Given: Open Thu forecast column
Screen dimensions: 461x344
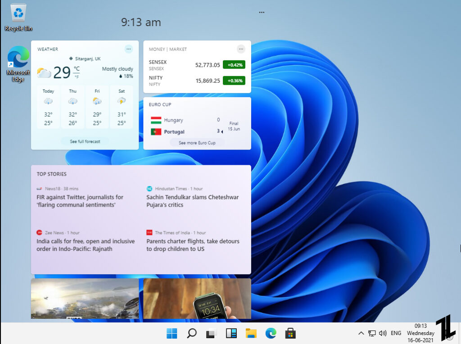Looking at the screenshot, I should click(x=72, y=107).
